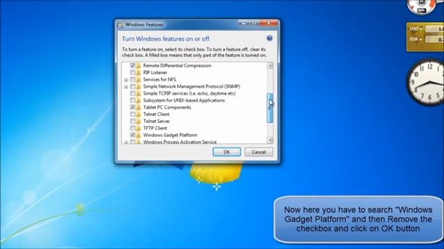Click the OK button
The width and height of the screenshot is (444, 249).
227,152
